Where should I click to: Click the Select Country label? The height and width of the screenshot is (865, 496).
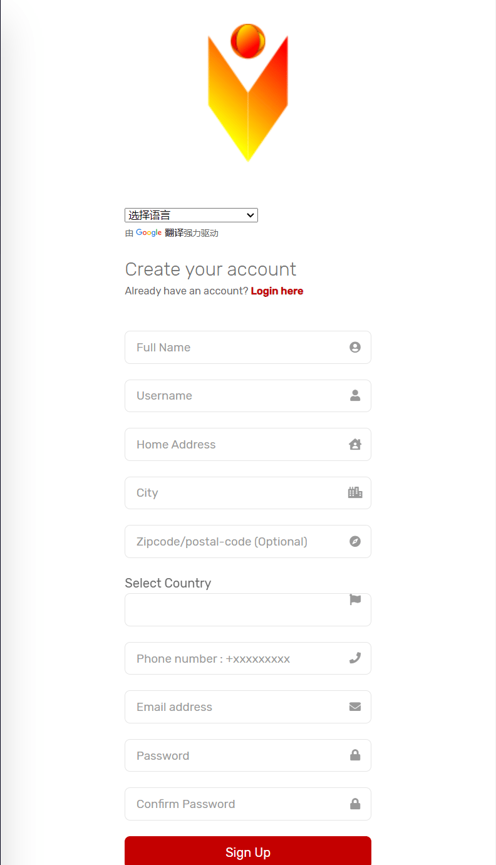point(168,583)
